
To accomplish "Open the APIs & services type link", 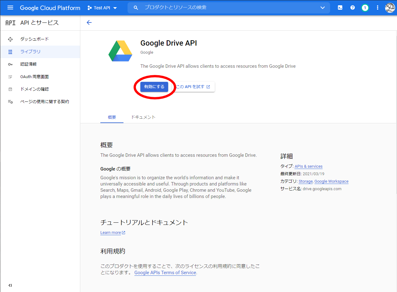I will [x=309, y=166].
